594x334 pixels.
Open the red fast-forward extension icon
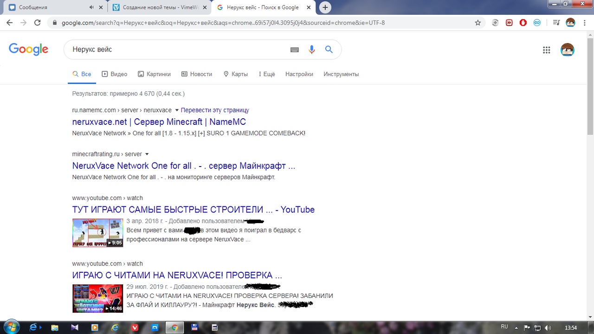tap(509, 22)
